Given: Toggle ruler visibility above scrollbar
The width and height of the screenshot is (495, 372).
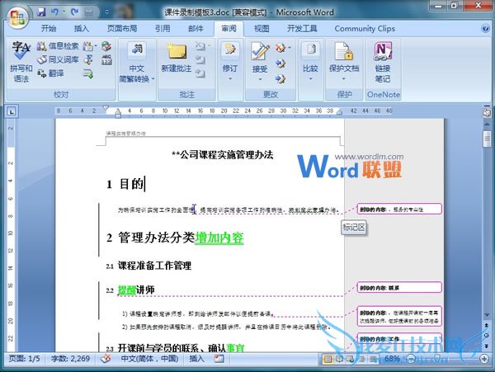Looking at the screenshot, I should 487,113.
